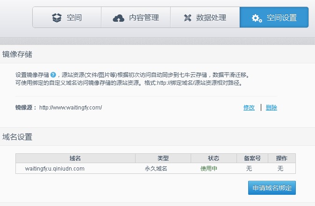
Task: Click the 使用中 status cell
Action: tap(209, 168)
